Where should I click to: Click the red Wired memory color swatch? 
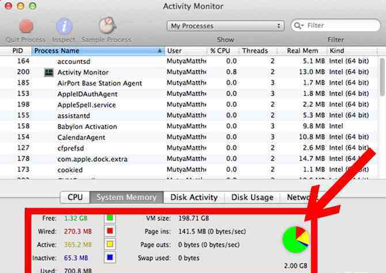pos(110,231)
